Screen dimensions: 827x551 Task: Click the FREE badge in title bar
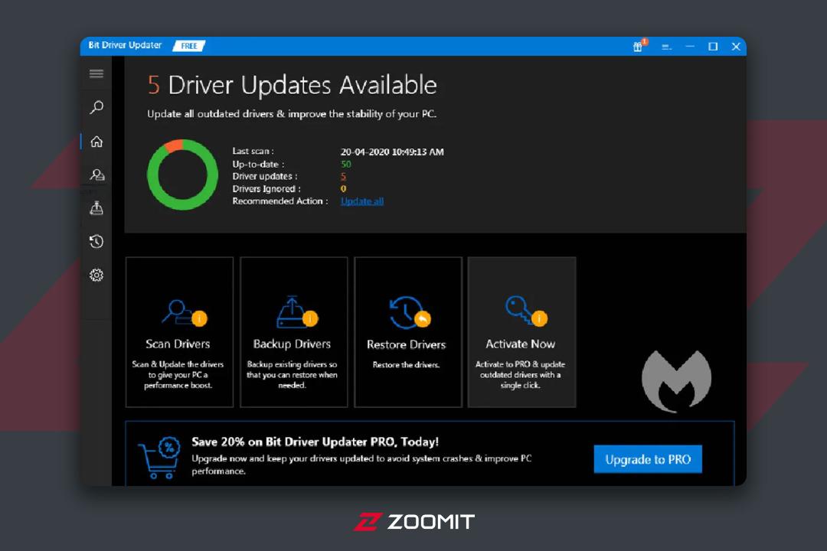(189, 46)
